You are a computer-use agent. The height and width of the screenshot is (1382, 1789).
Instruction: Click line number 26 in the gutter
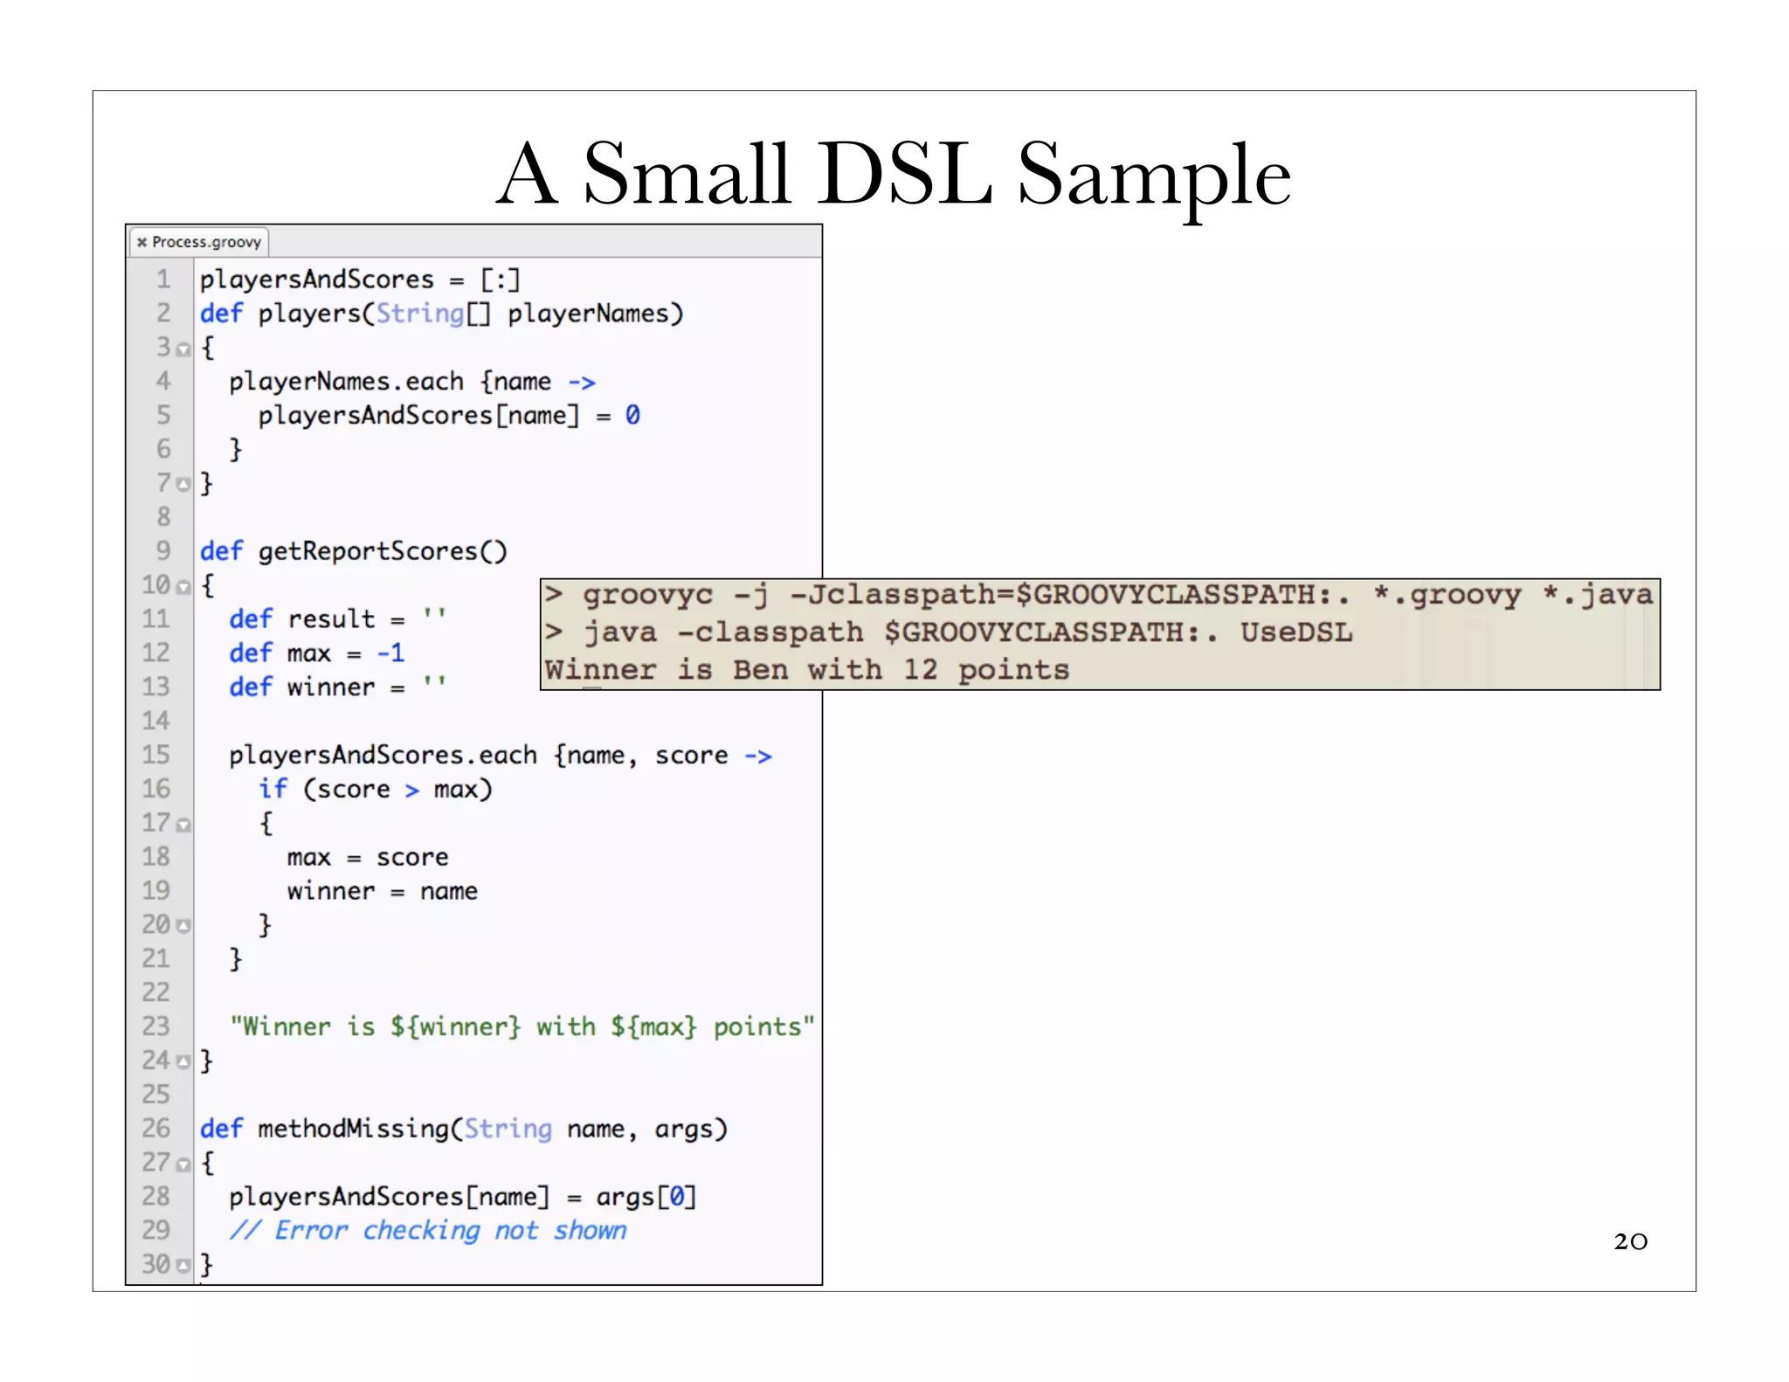[x=156, y=1129]
